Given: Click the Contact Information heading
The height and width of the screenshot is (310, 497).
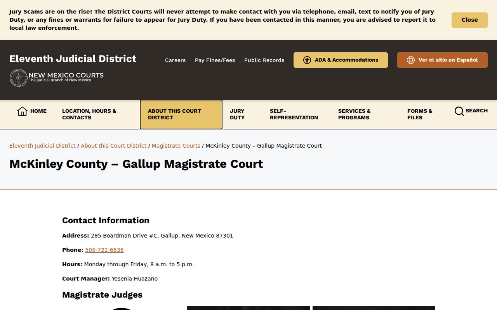Looking at the screenshot, I should coord(106,220).
